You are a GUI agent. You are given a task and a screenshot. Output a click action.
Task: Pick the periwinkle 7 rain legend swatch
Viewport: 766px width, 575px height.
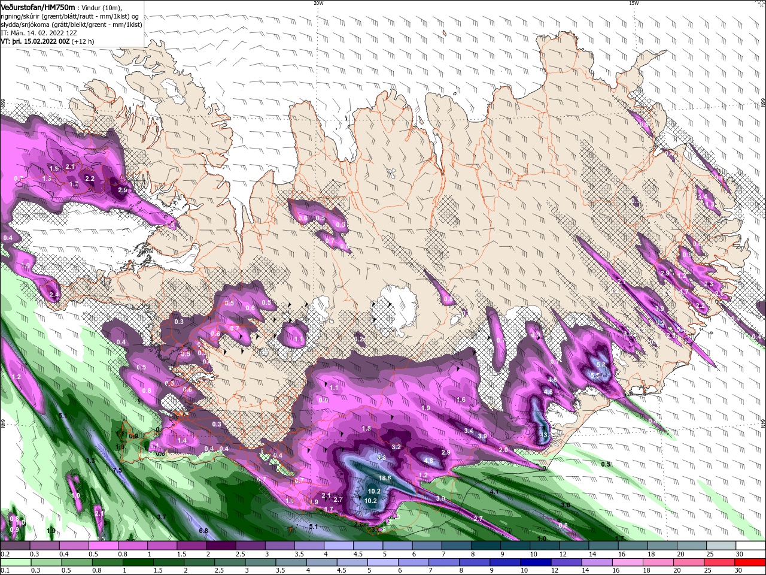click(x=445, y=562)
